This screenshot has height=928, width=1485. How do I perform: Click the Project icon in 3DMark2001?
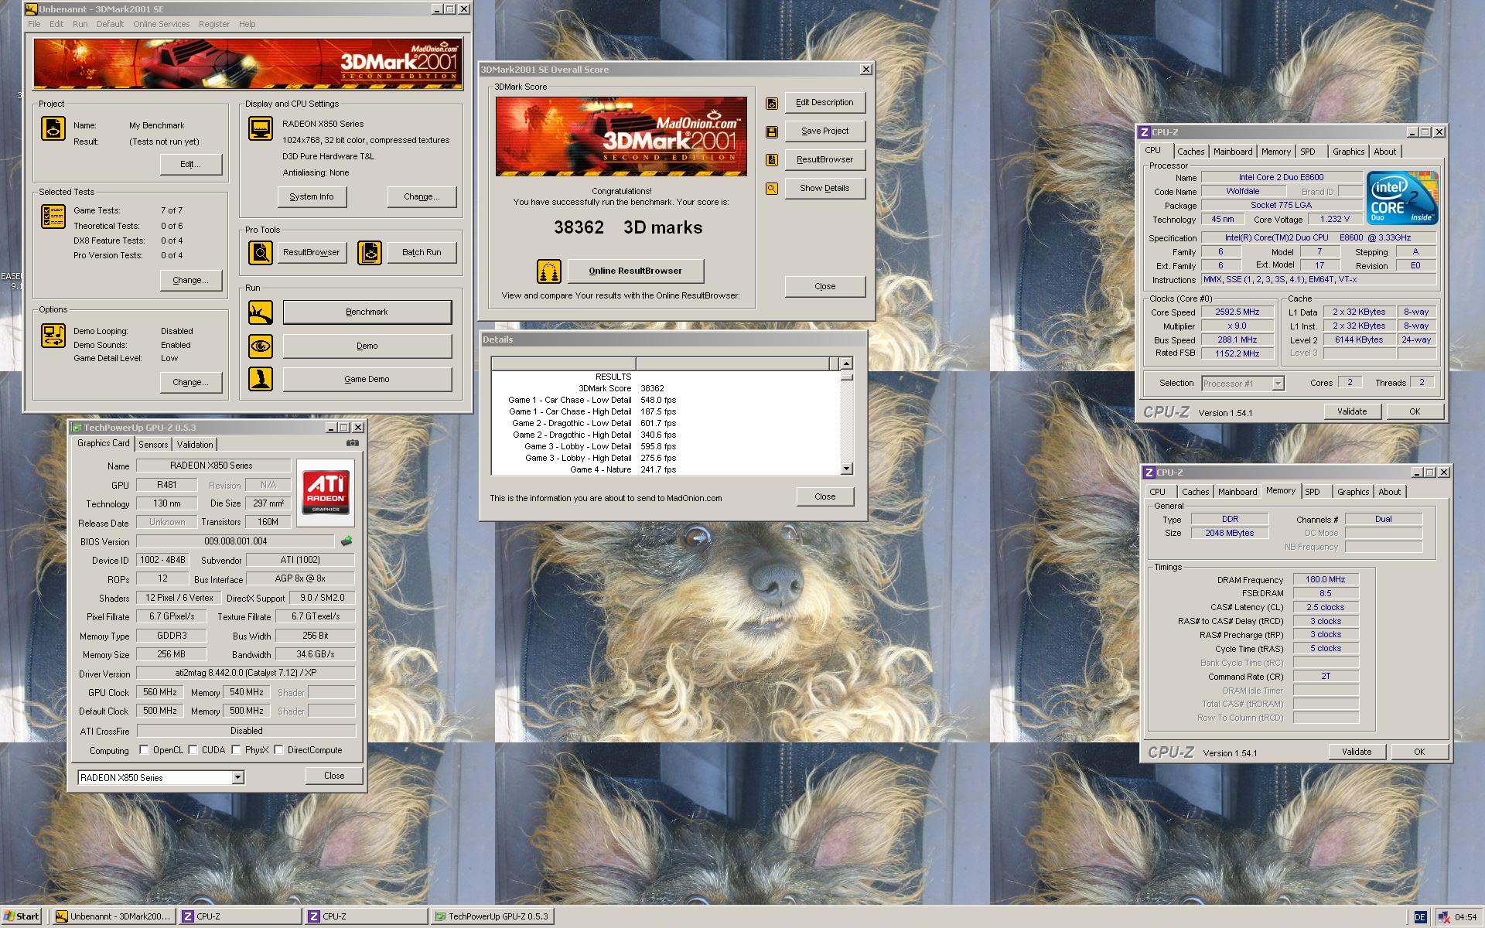(x=53, y=128)
